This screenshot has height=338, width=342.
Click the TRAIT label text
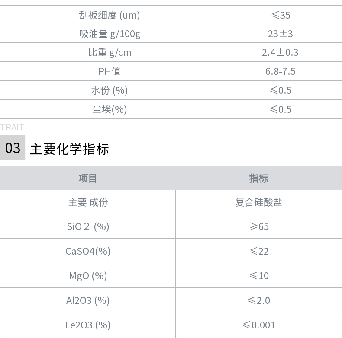point(12,127)
